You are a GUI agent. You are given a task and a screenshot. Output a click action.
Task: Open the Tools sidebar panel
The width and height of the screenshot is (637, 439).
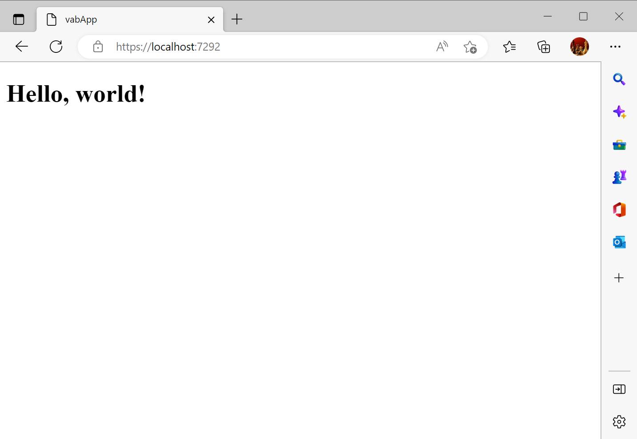[x=619, y=144]
